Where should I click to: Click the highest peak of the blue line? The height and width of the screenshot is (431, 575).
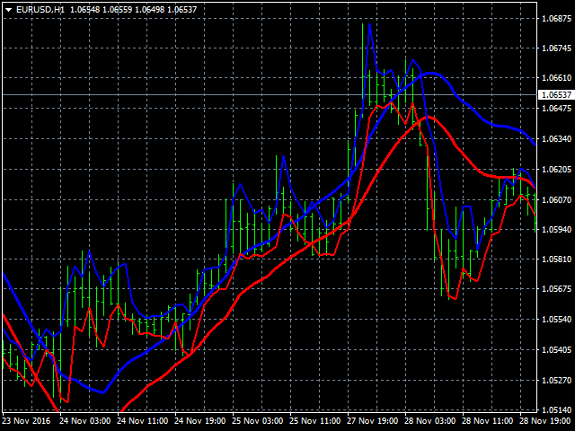coord(367,24)
